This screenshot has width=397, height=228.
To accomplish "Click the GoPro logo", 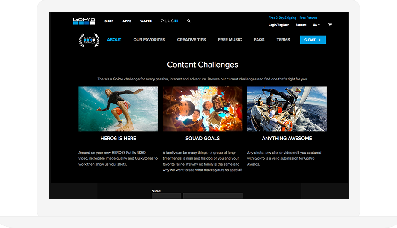I will click(84, 21).
